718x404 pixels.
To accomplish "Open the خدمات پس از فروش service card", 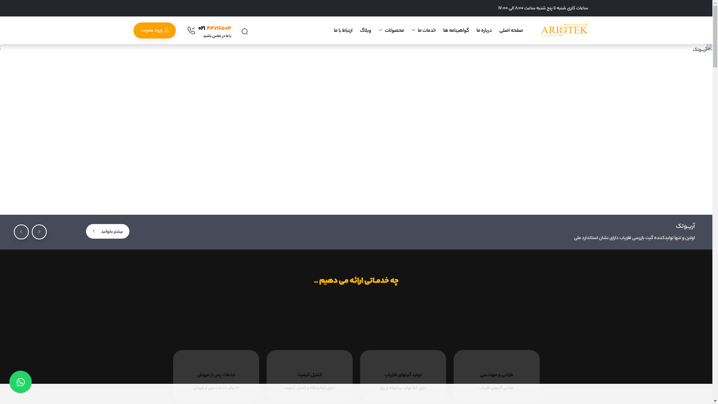I will [x=216, y=376].
